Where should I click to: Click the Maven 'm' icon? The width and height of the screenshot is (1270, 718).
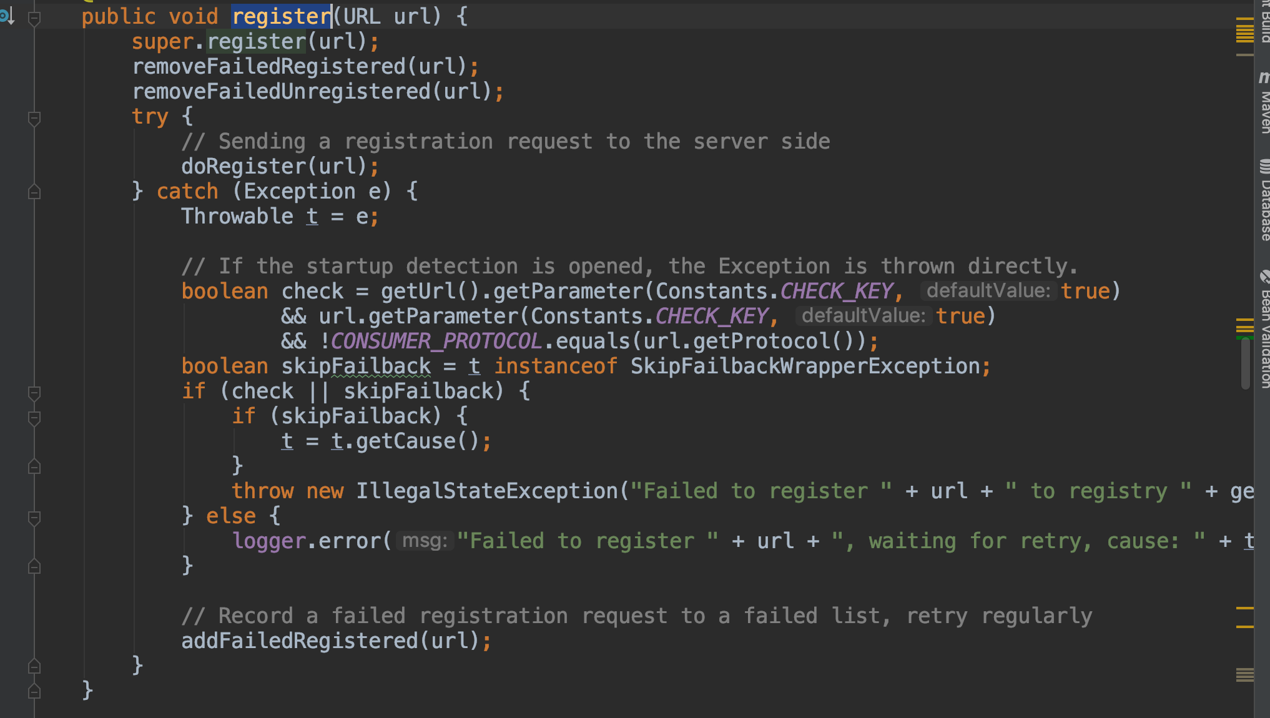1264,77
